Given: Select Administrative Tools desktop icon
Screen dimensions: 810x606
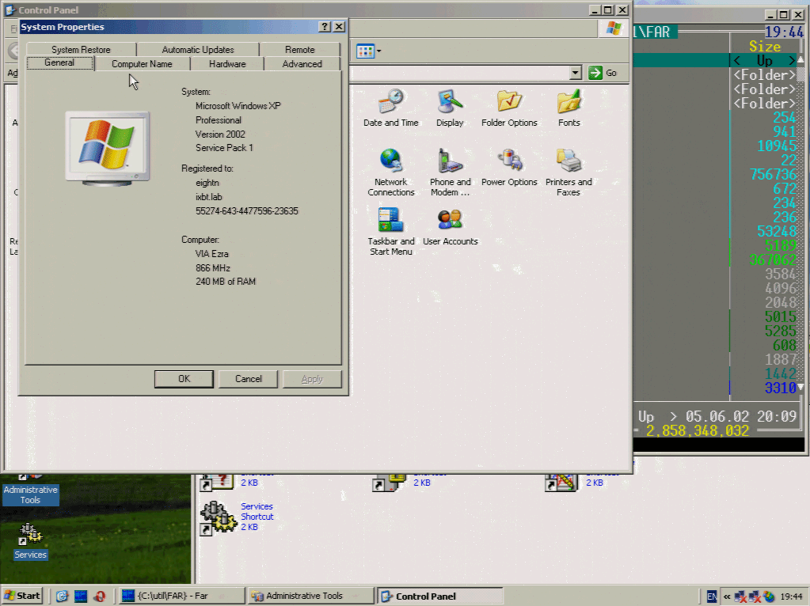Looking at the screenshot, I should (30, 490).
